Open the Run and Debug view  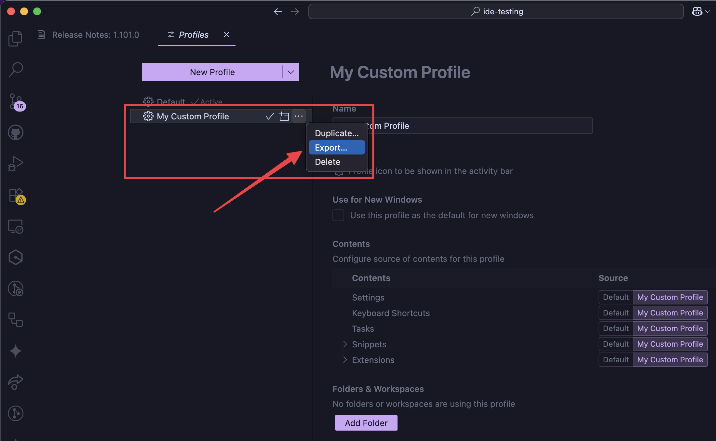(15, 163)
